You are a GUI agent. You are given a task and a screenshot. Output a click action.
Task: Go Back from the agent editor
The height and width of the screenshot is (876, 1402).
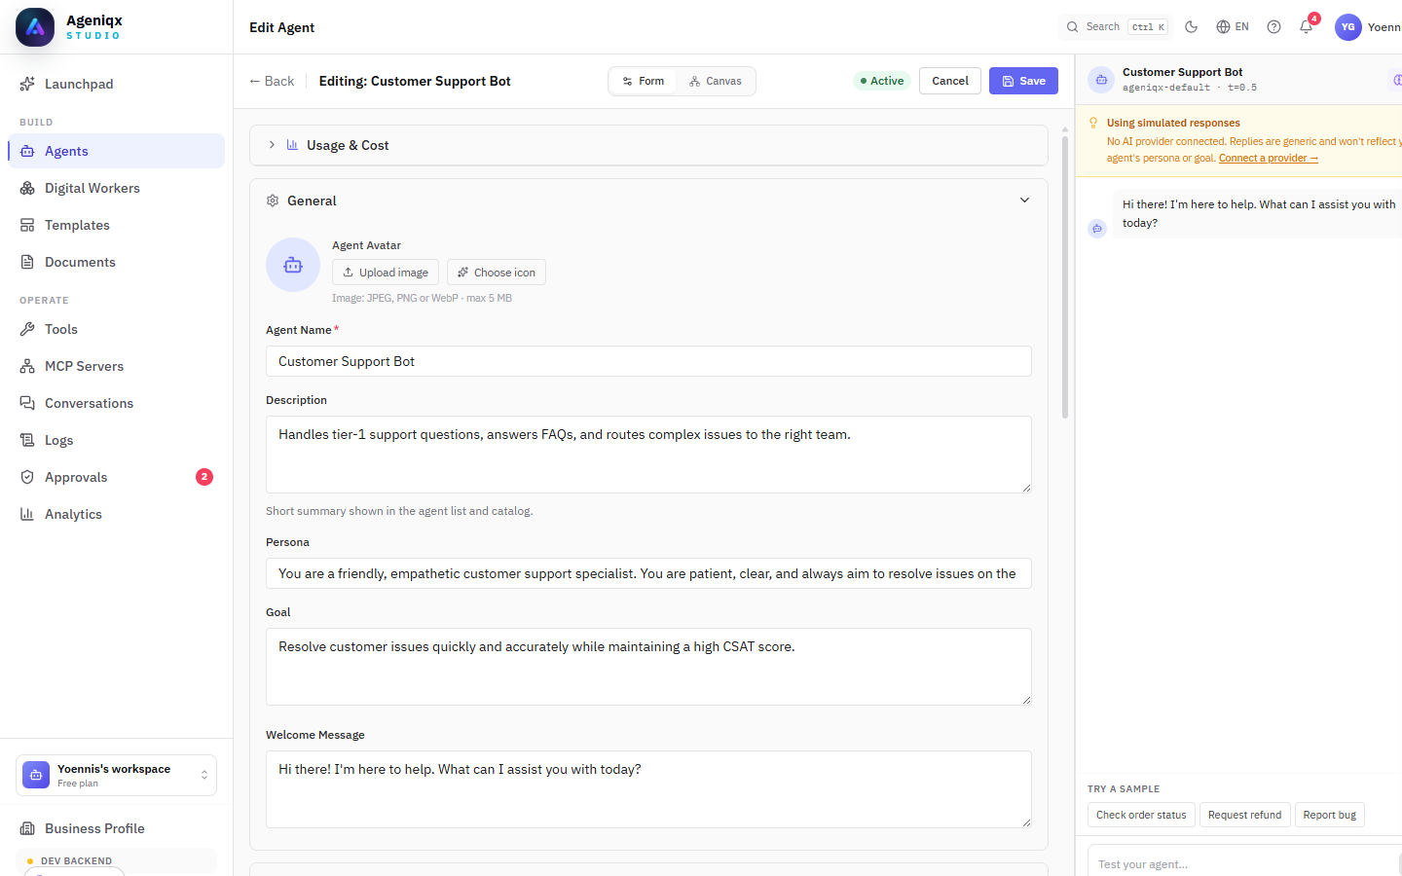(x=272, y=81)
